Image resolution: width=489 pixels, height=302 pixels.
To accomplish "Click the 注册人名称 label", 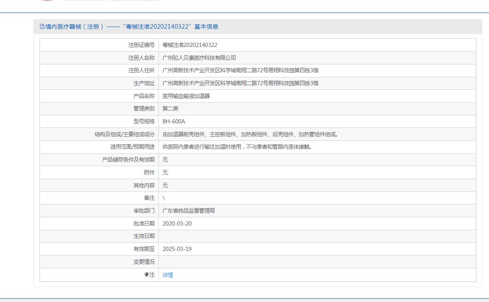I will [141, 58].
